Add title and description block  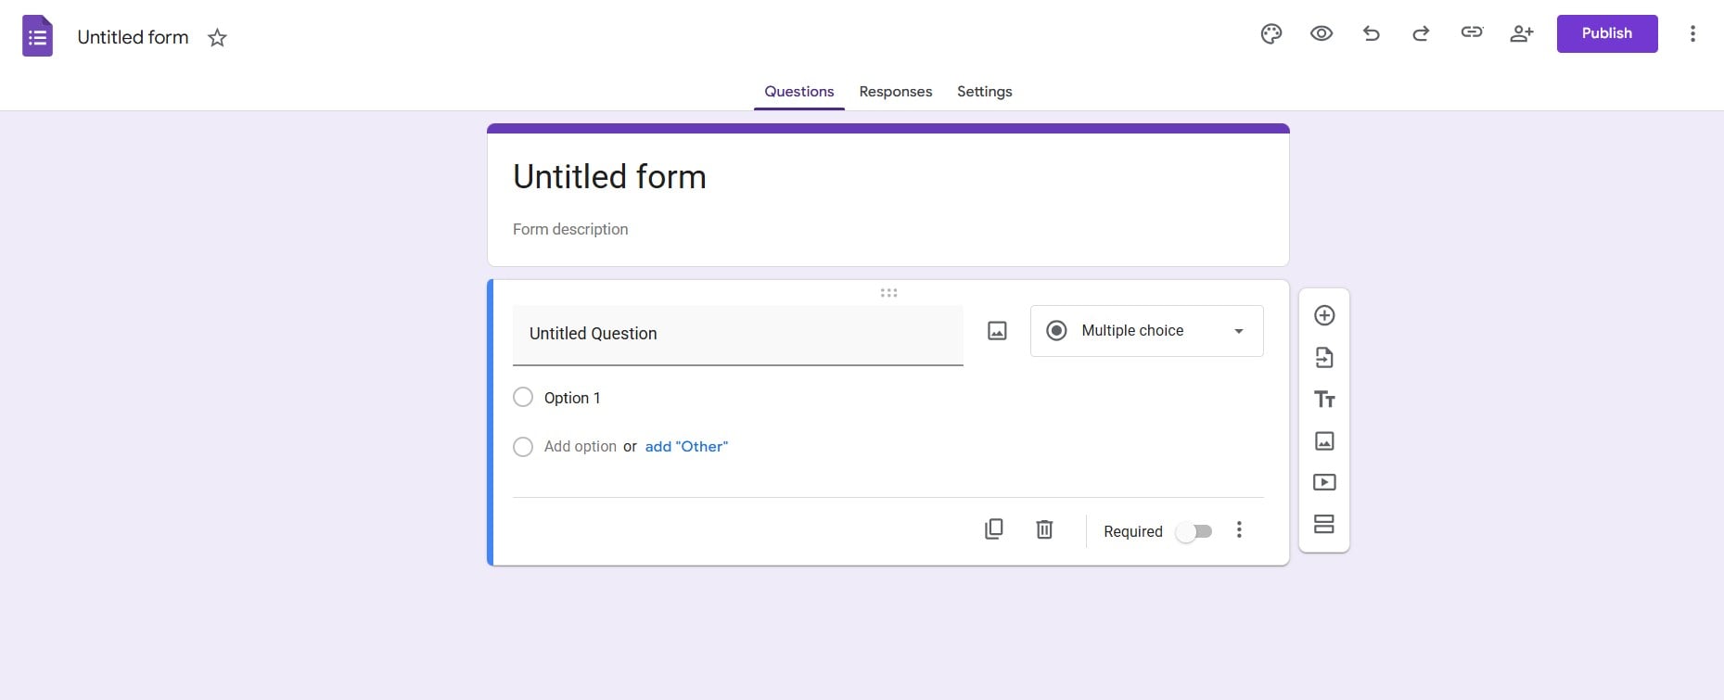tap(1324, 399)
